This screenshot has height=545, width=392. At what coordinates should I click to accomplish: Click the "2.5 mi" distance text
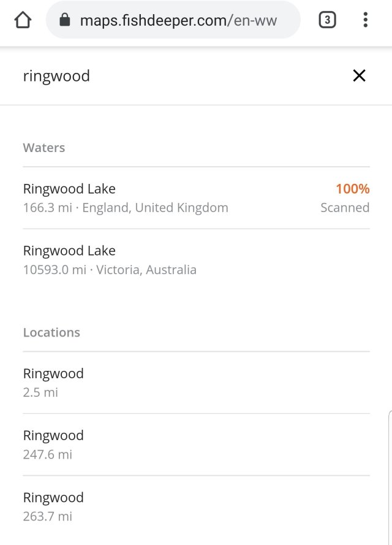(x=40, y=392)
